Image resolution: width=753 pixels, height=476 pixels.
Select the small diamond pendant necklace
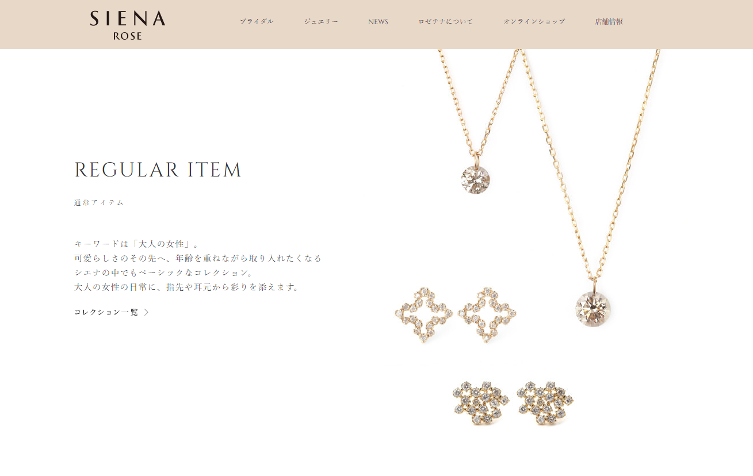tap(475, 179)
